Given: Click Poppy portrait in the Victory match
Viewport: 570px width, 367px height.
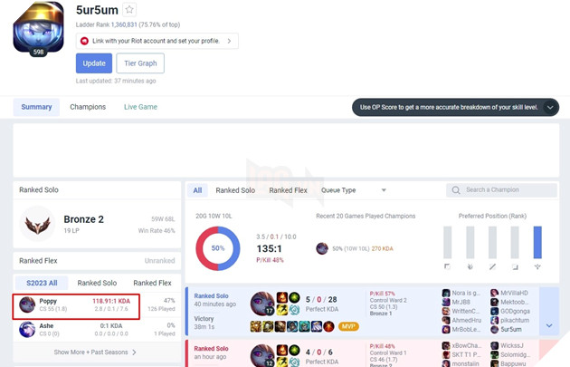Looking at the screenshot, I should 262,304.
